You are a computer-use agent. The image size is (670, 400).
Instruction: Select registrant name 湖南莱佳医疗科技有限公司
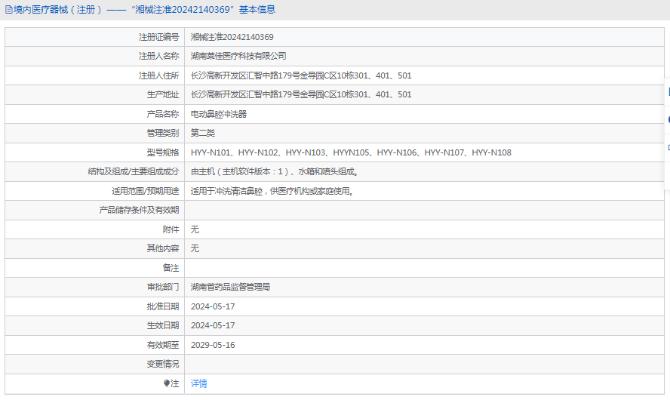(x=238, y=56)
